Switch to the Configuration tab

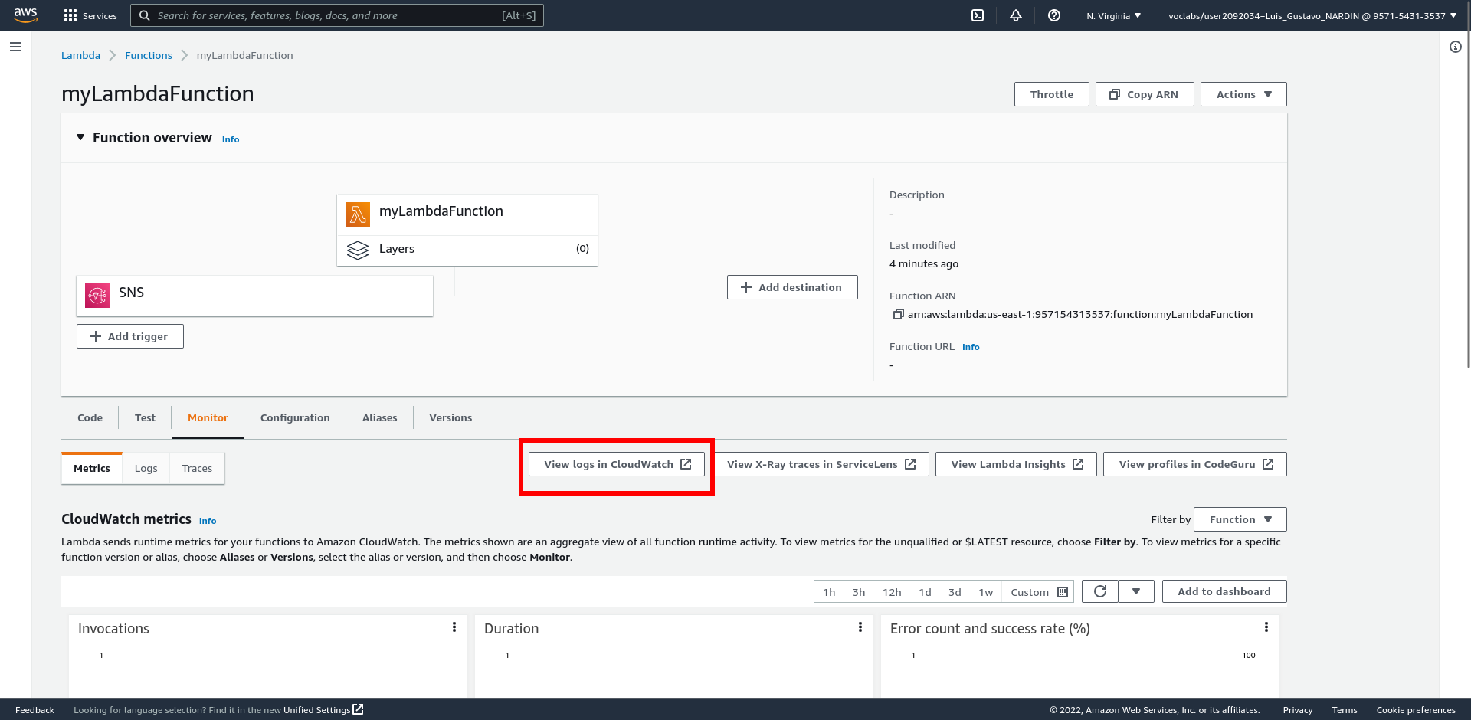tap(295, 417)
